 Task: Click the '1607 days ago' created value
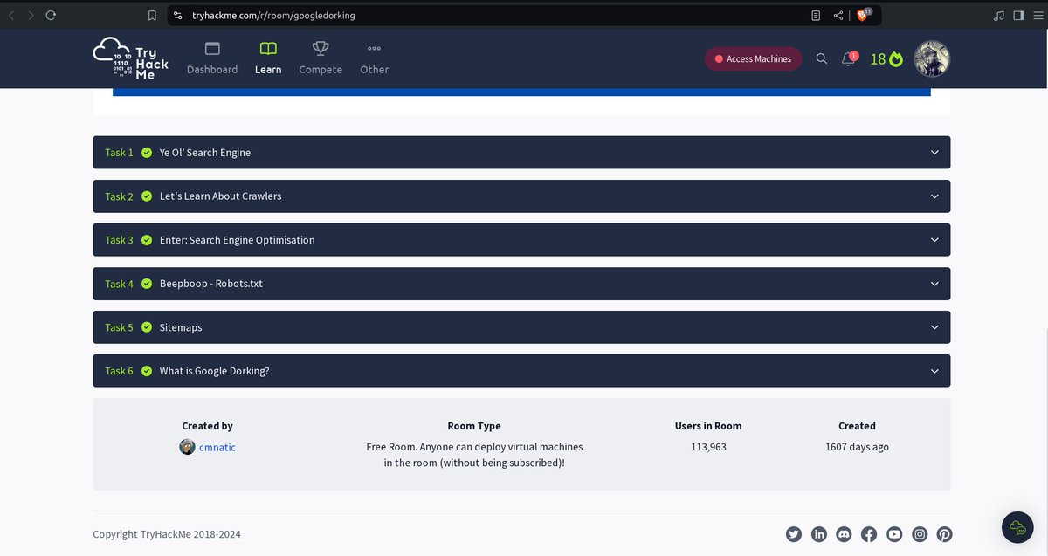click(x=857, y=447)
